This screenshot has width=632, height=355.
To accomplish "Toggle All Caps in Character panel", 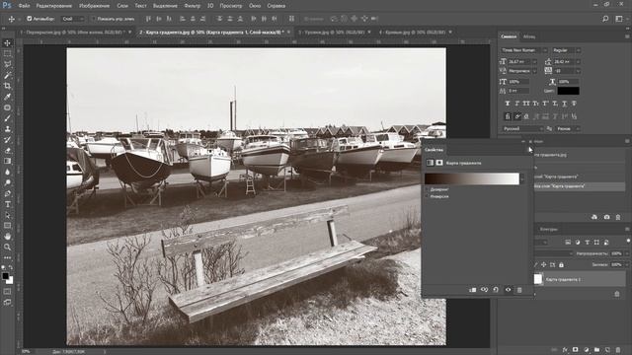I will click(526, 104).
